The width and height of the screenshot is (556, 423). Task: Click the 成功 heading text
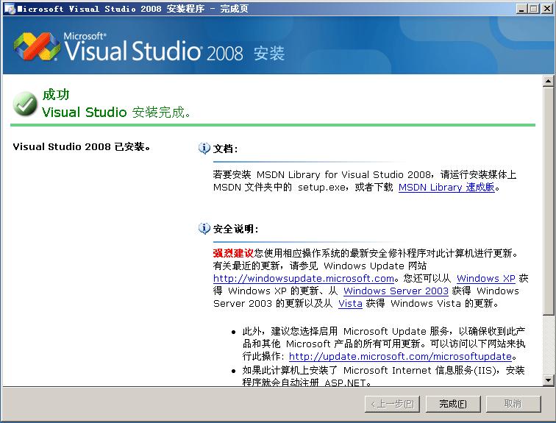tap(56, 94)
